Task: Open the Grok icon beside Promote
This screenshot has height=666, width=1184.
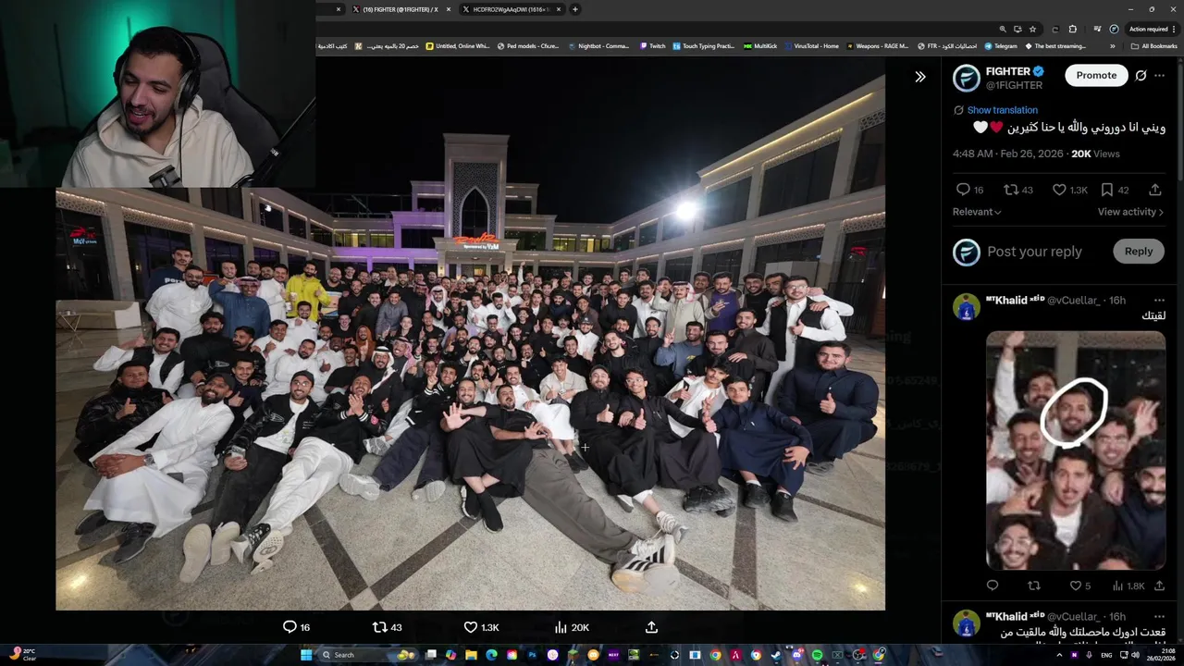Action: pyautogui.click(x=1141, y=76)
